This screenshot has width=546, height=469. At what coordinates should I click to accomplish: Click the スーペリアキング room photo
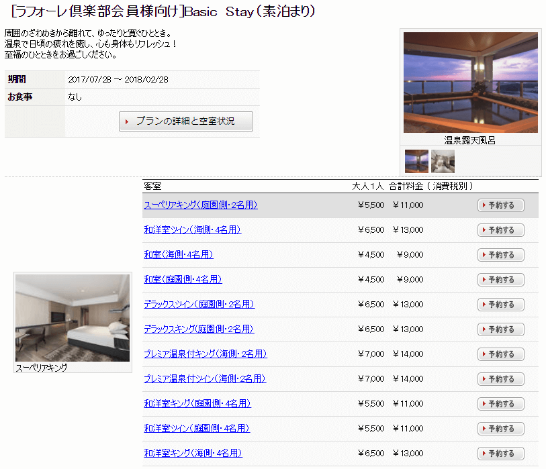(x=73, y=318)
